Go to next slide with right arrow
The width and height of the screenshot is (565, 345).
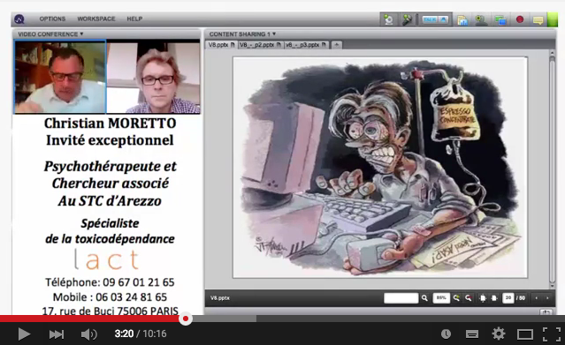click(x=547, y=298)
